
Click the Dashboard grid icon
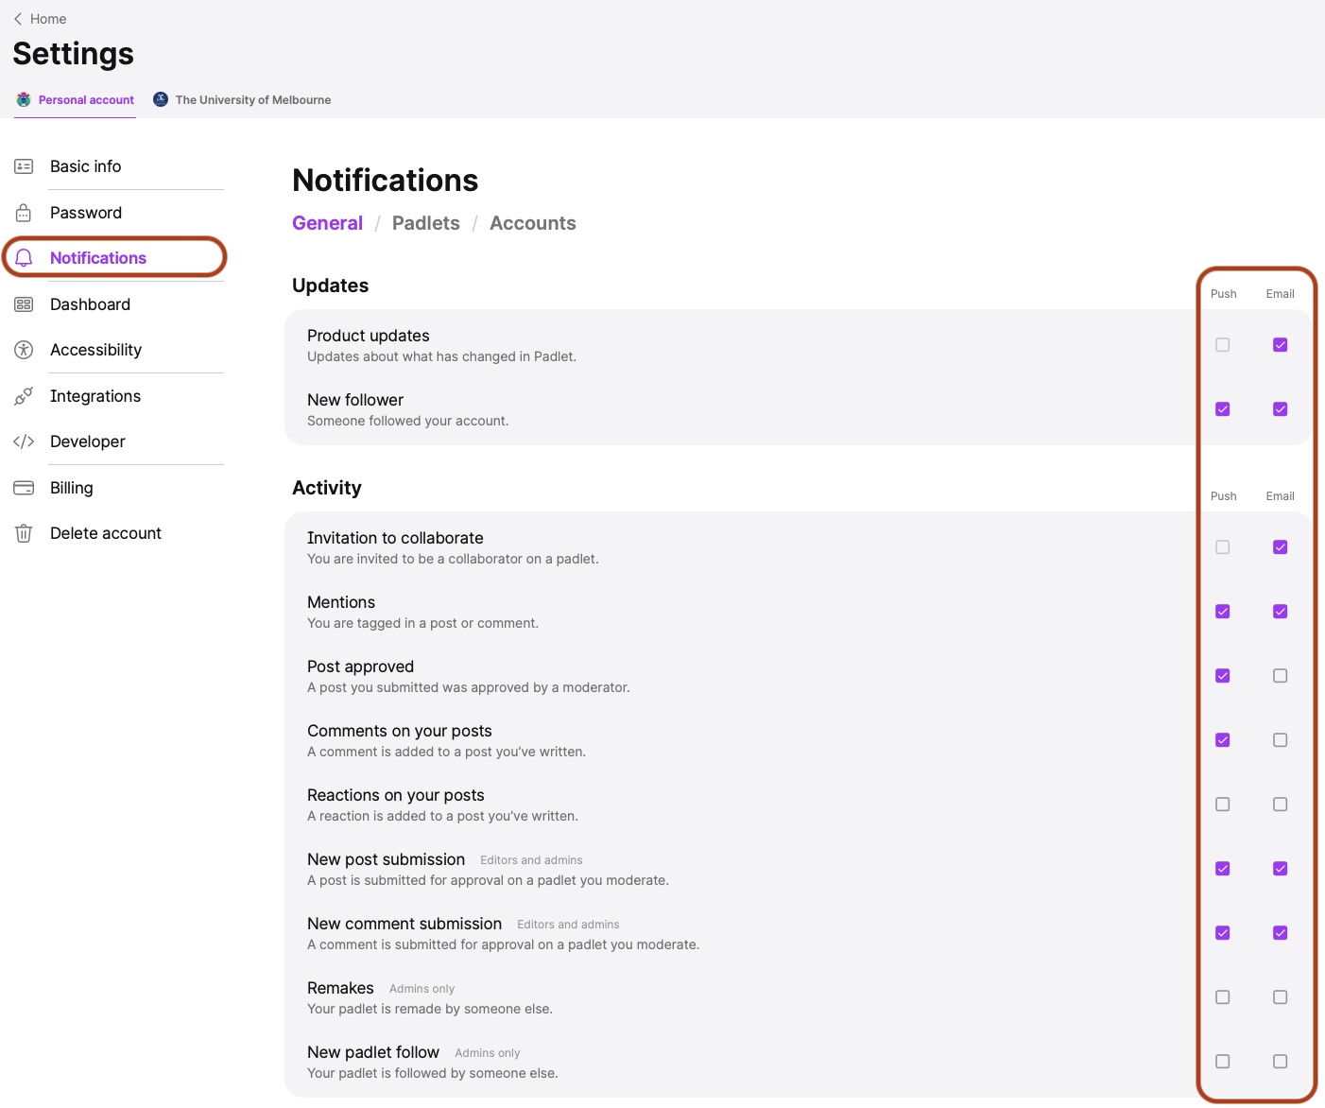(x=24, y=304)
